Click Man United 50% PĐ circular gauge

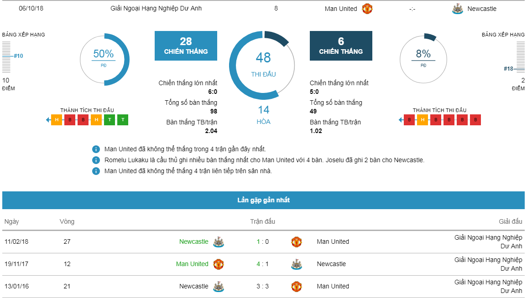click(x=104, y=60)
